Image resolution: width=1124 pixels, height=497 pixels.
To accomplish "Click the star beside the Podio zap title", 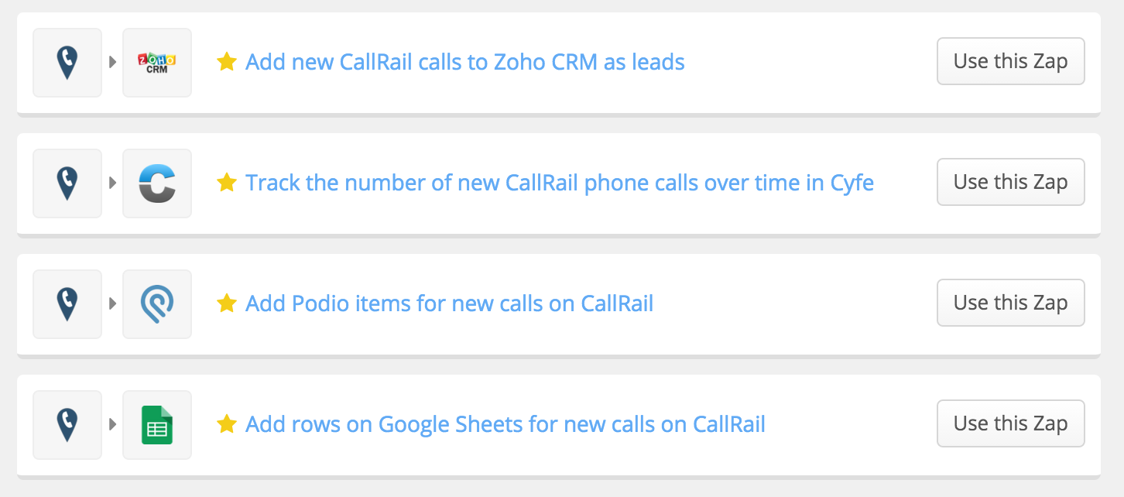I will click(x=226, y=303).
